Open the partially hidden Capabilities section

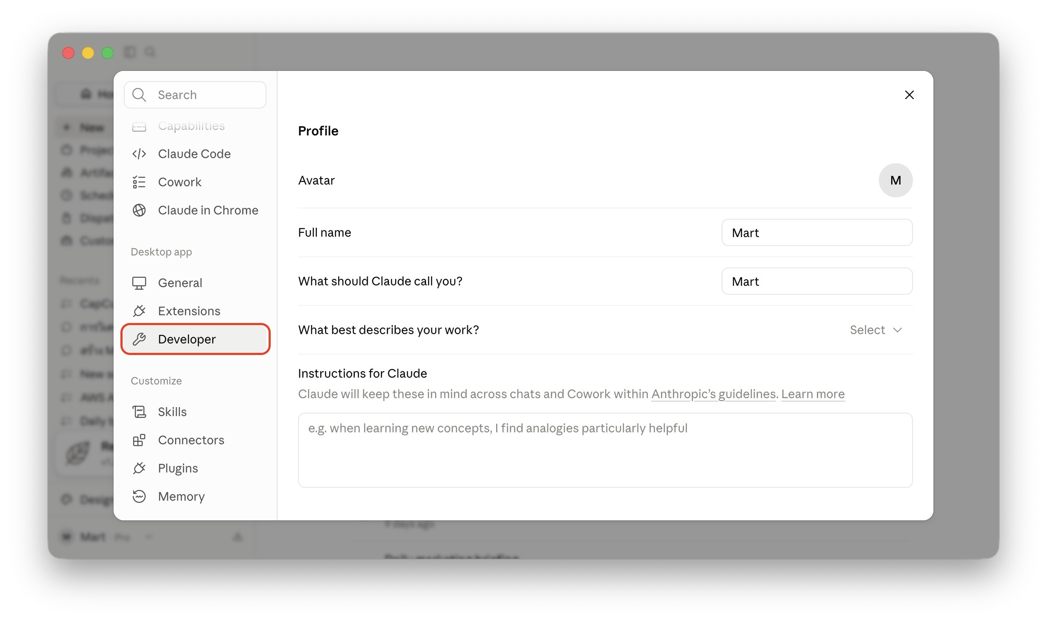[x=195, y=126]
